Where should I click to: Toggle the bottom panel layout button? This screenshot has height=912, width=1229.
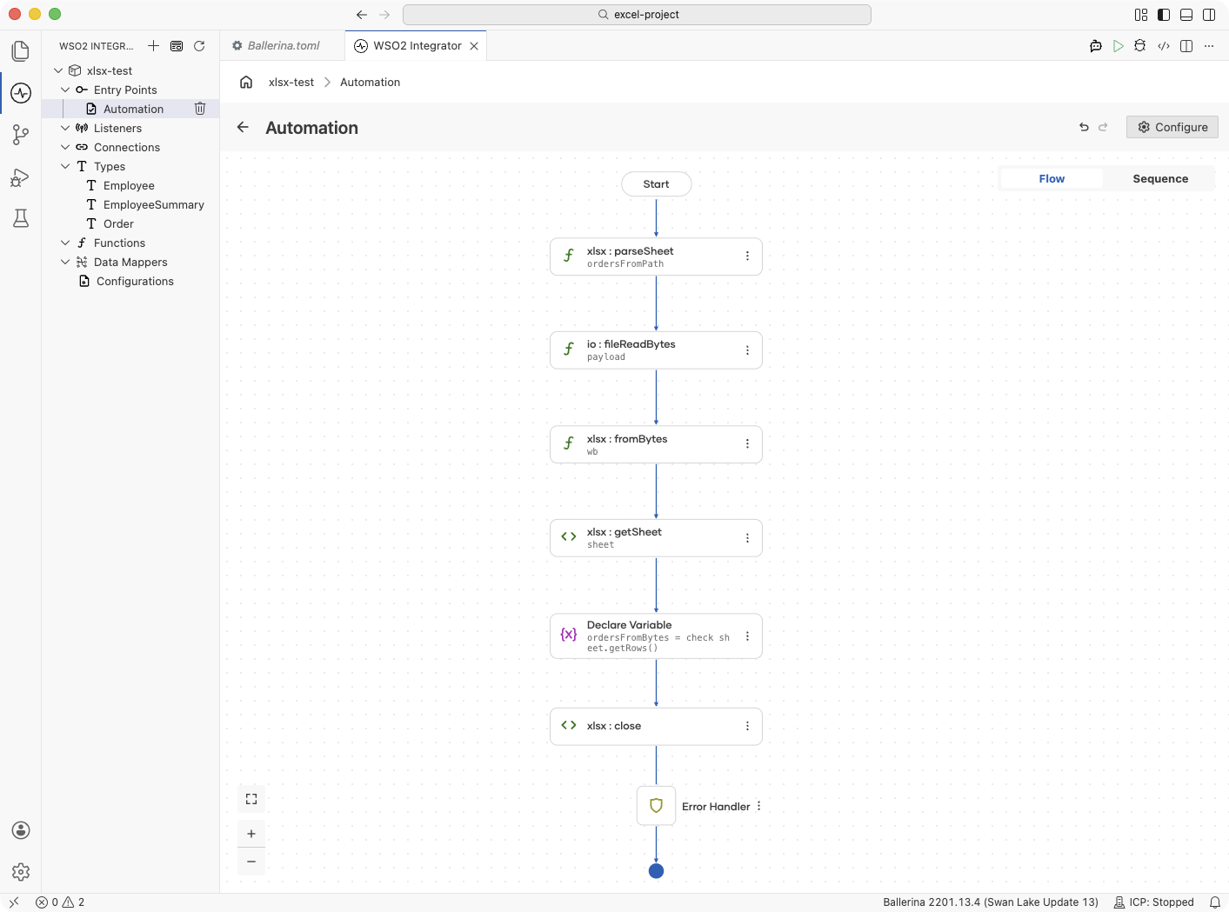coord(1186,15)
